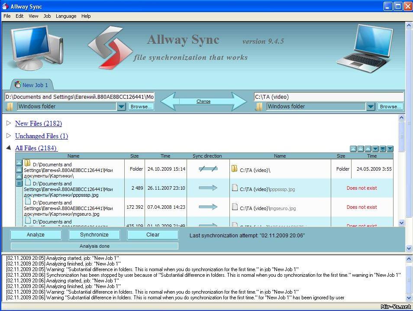Viewport: 413px width, 311px height.
Task: Click the topmost arrow icon left of the file rows
Action: pyautogui.click(x=19, y=163)
